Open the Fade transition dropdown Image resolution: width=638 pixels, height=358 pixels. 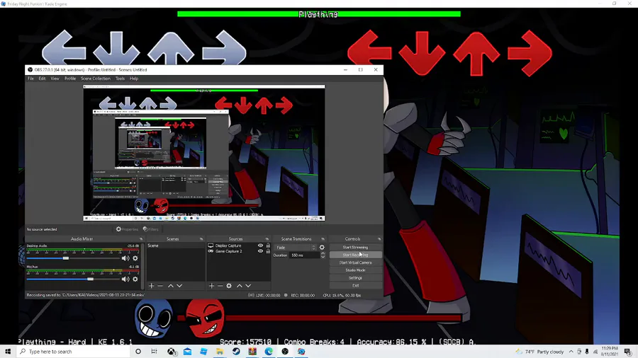296,248
